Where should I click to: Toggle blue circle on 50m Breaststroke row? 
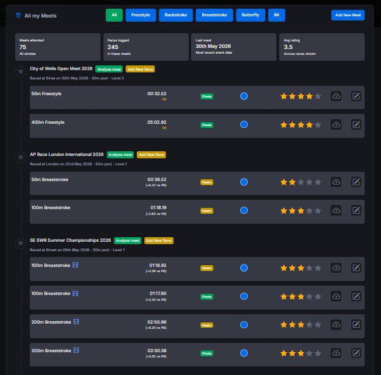pos(244,182)
